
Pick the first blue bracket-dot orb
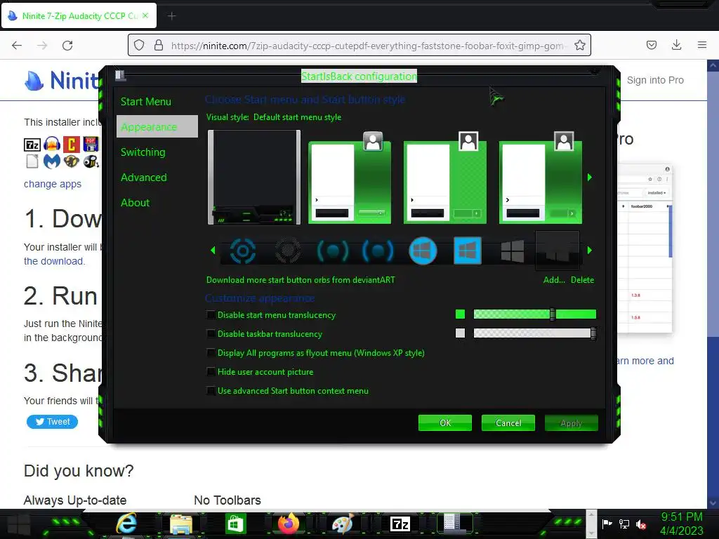pyautogui.click(x=332, y=251)
